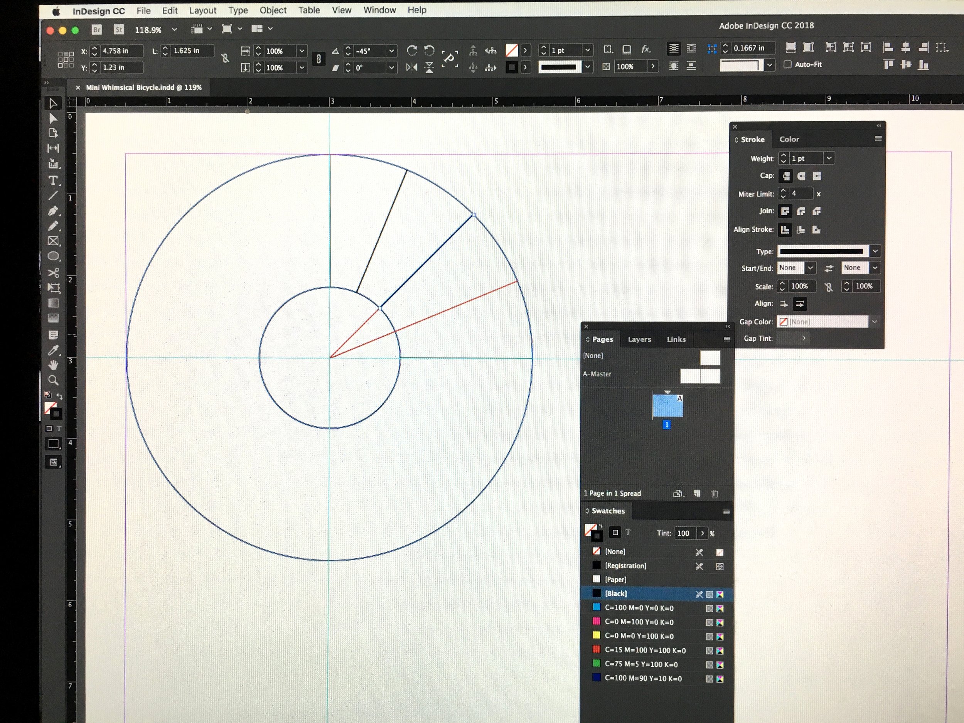The height and width of the screenshot is (723, 964).
Task: Select the [Paper] swatch
Action: pyautogui.click(x=656, y=580)
